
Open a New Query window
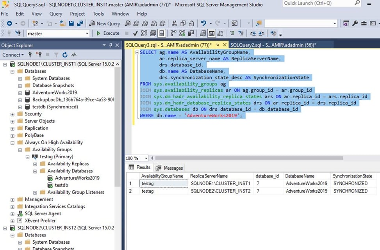click(105, 23)
